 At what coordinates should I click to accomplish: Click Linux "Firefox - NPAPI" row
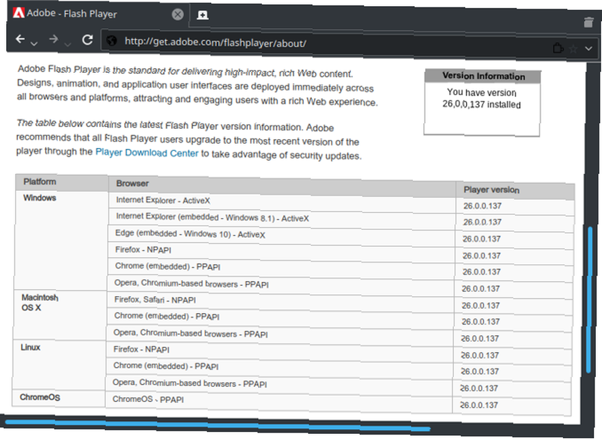point(279,352)
